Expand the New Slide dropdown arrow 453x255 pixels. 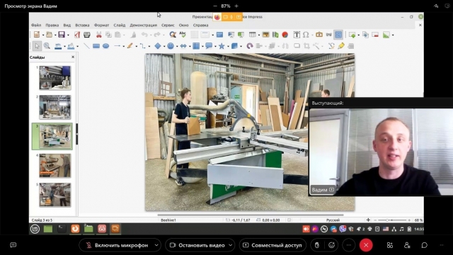coord(359,35)
